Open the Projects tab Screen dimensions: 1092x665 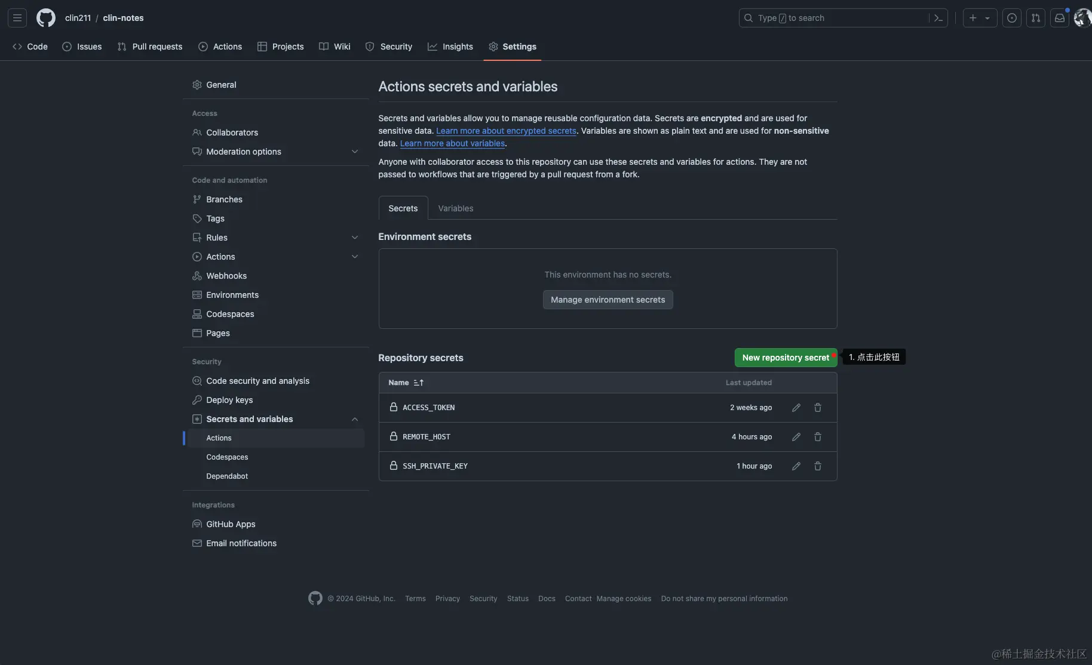[280, 47]
